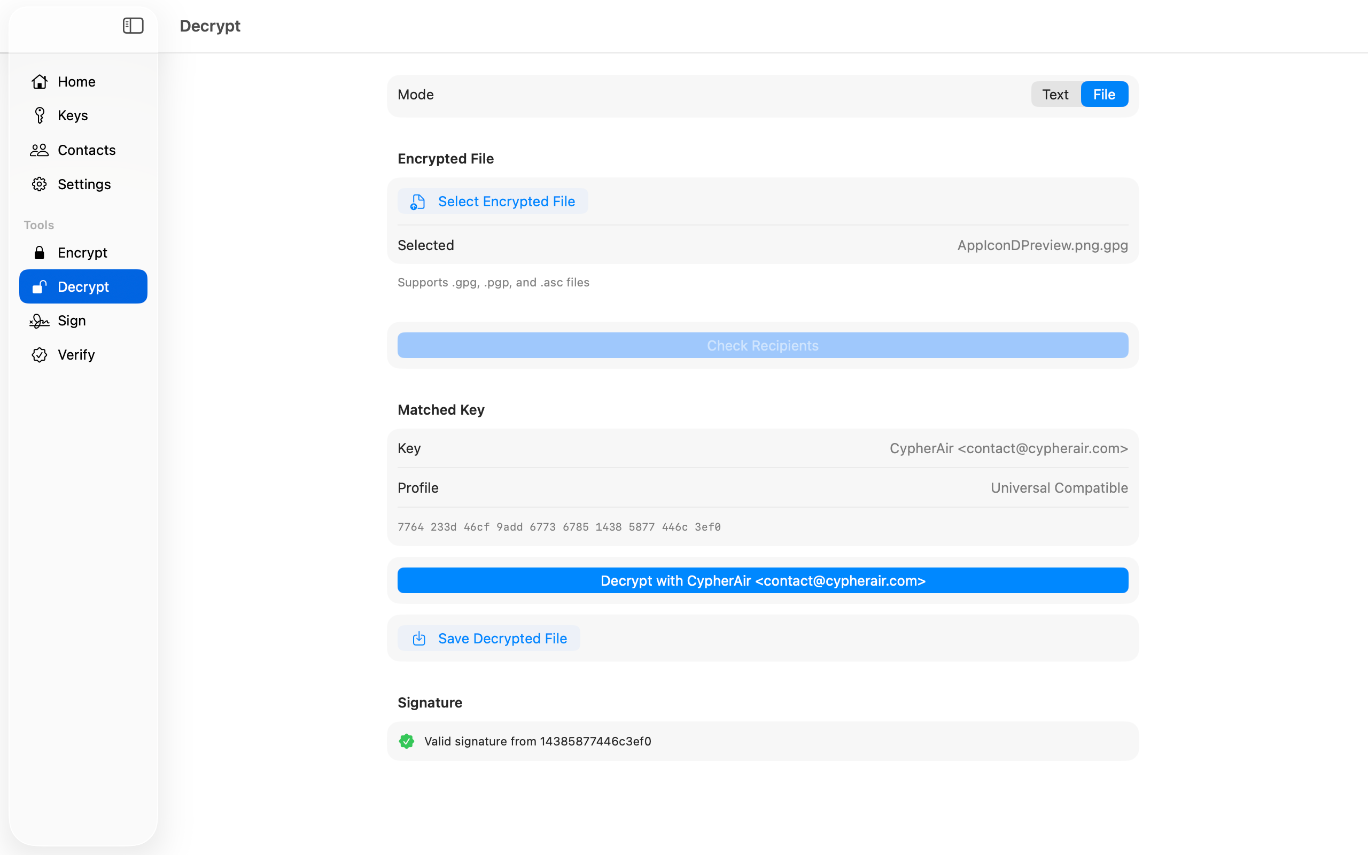Click the Mode label

tap(416, 95)
